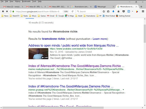146x109 pixels.
Task: Open Address to open minds result link
Action: coord(73,45)
